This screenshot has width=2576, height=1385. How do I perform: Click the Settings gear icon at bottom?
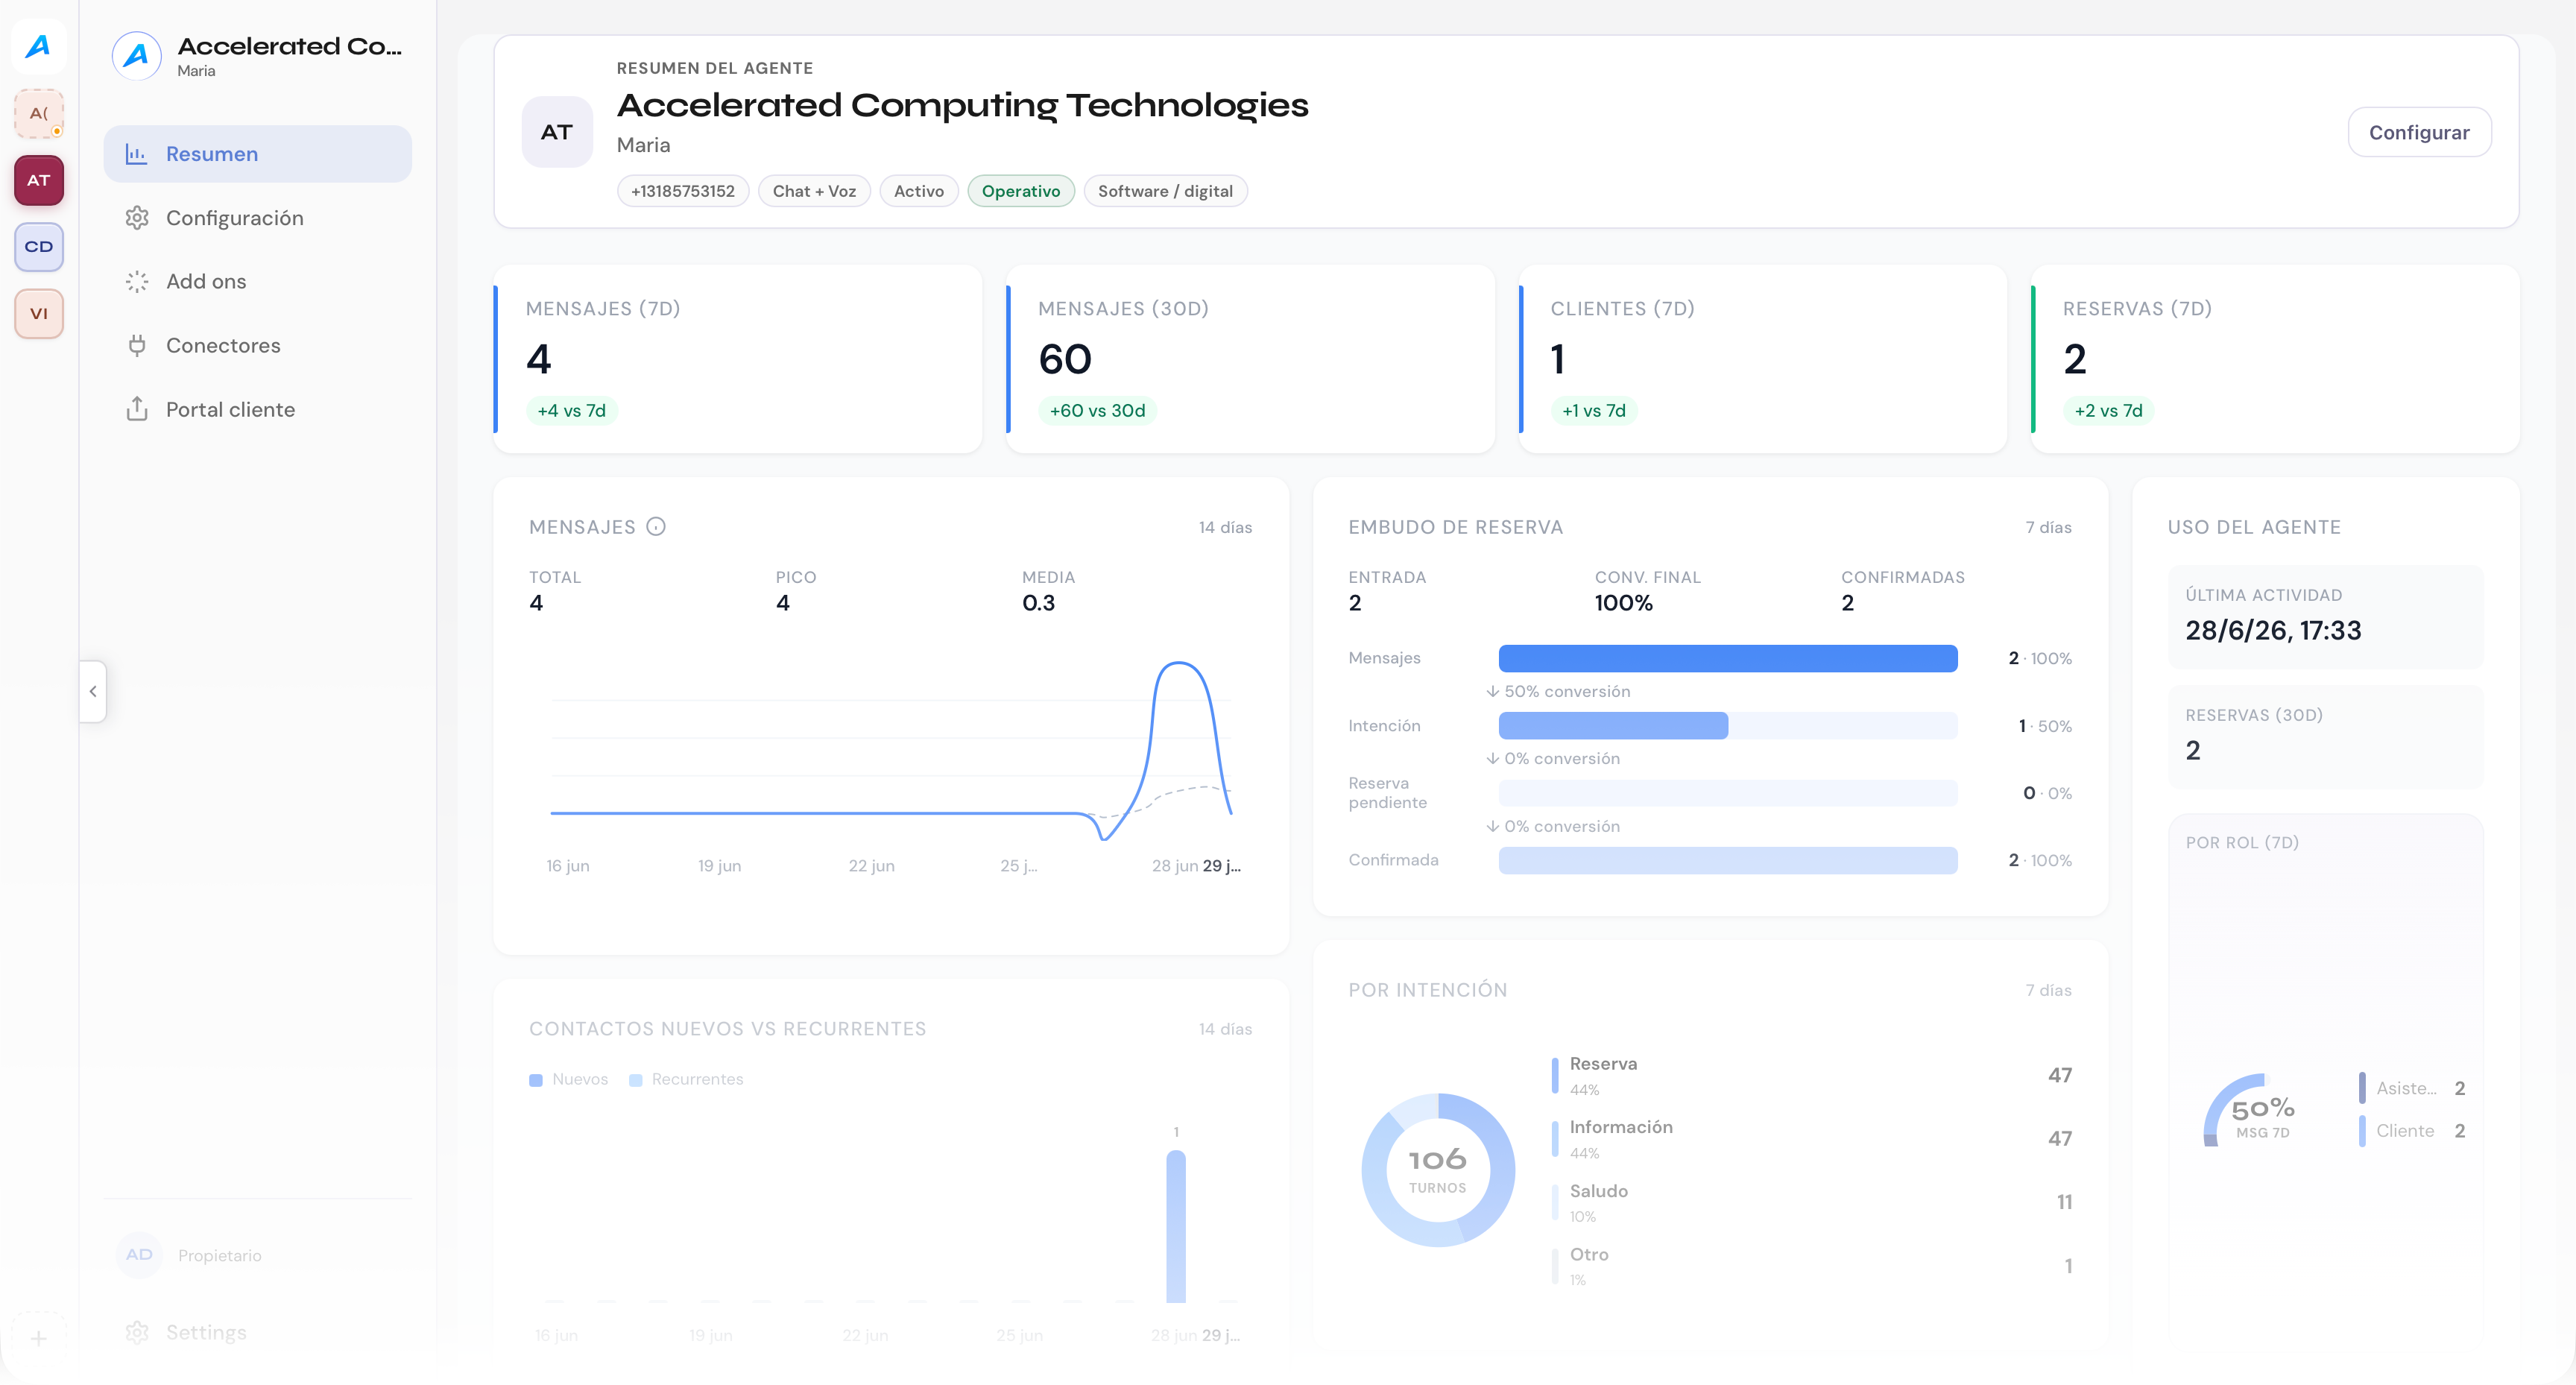(137, 1332)
